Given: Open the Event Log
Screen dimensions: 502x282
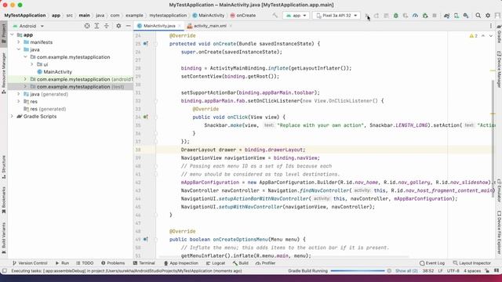Looking at the screenshot, I should pyautogui.click(x=432, y=263).
